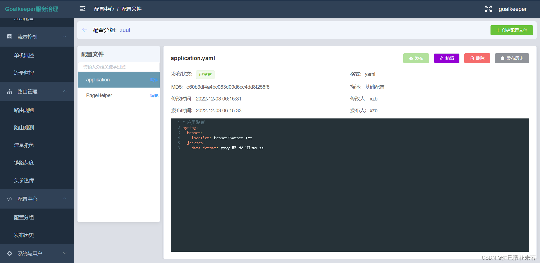Image resolution: width=540 pixels, height=263 pixels.
Task: Collapse the 路由管理 section chevron
Action: click(65, 91)
